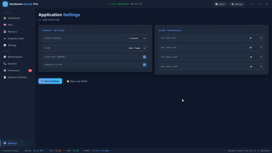This screenshot has height=153, width=272.
Task: Open the Theme dropdown showing Dark Theme
Action: [x=136, y=48]
